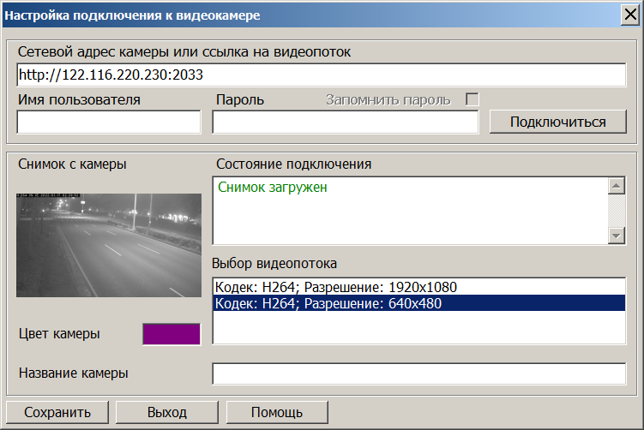Click the status box scroll down arrow
Viewport: 644px width, 430px height.
point(616,236)
